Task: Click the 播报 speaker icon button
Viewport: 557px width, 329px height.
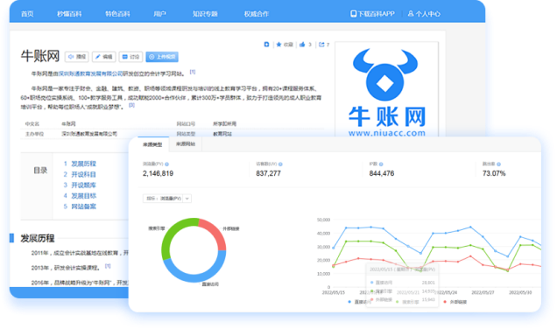Action: [x=77, y=57]
